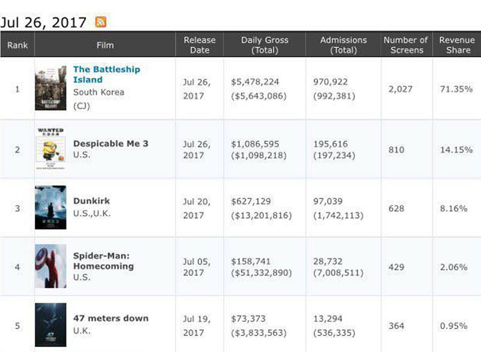This screenshot has height=352, width=481.
Task: Click the orange RSS feed icon
Action: tap(101, 22)
